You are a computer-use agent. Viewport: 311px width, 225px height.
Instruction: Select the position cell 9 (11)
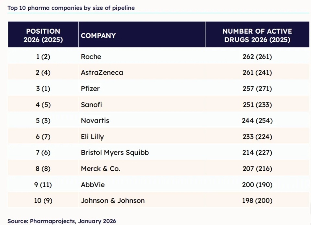[43, 185]
